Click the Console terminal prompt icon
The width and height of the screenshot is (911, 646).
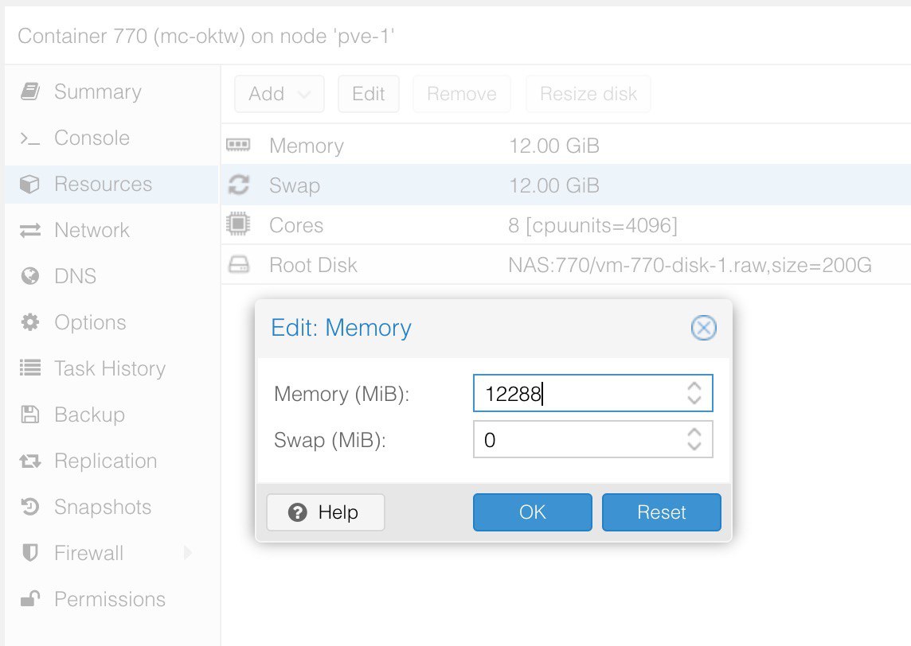(x=30, y=138)
